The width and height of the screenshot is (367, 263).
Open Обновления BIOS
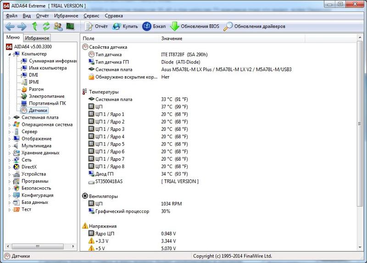[x=195, y=26]
